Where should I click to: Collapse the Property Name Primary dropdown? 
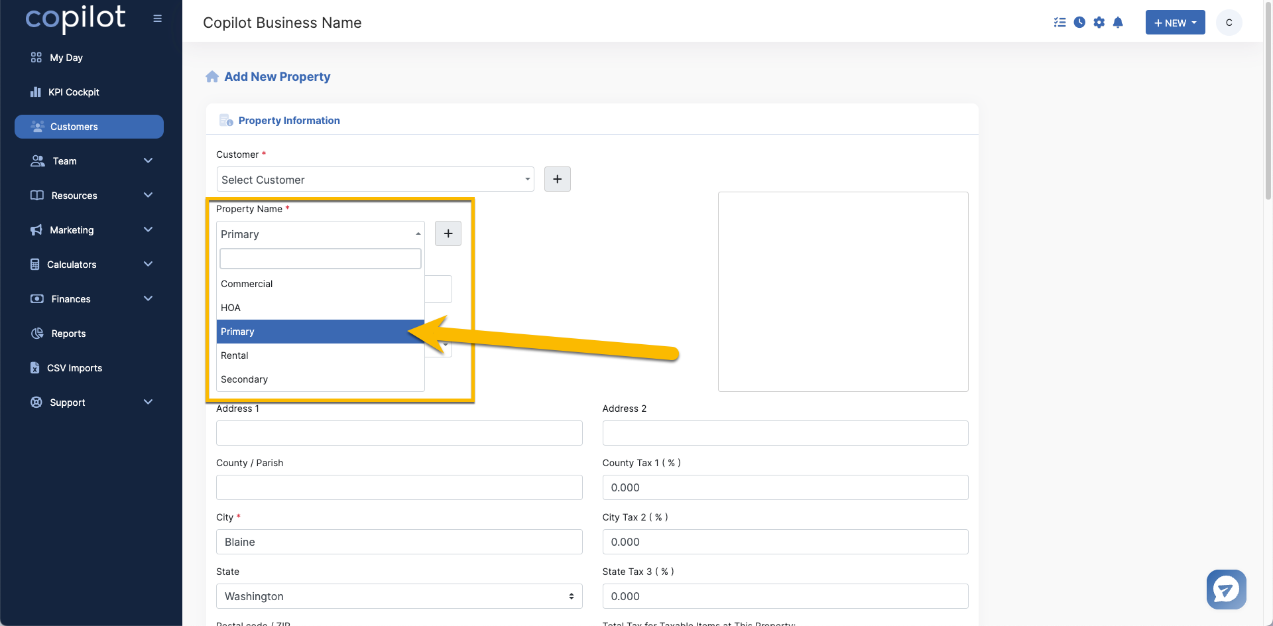coord(320,233)
